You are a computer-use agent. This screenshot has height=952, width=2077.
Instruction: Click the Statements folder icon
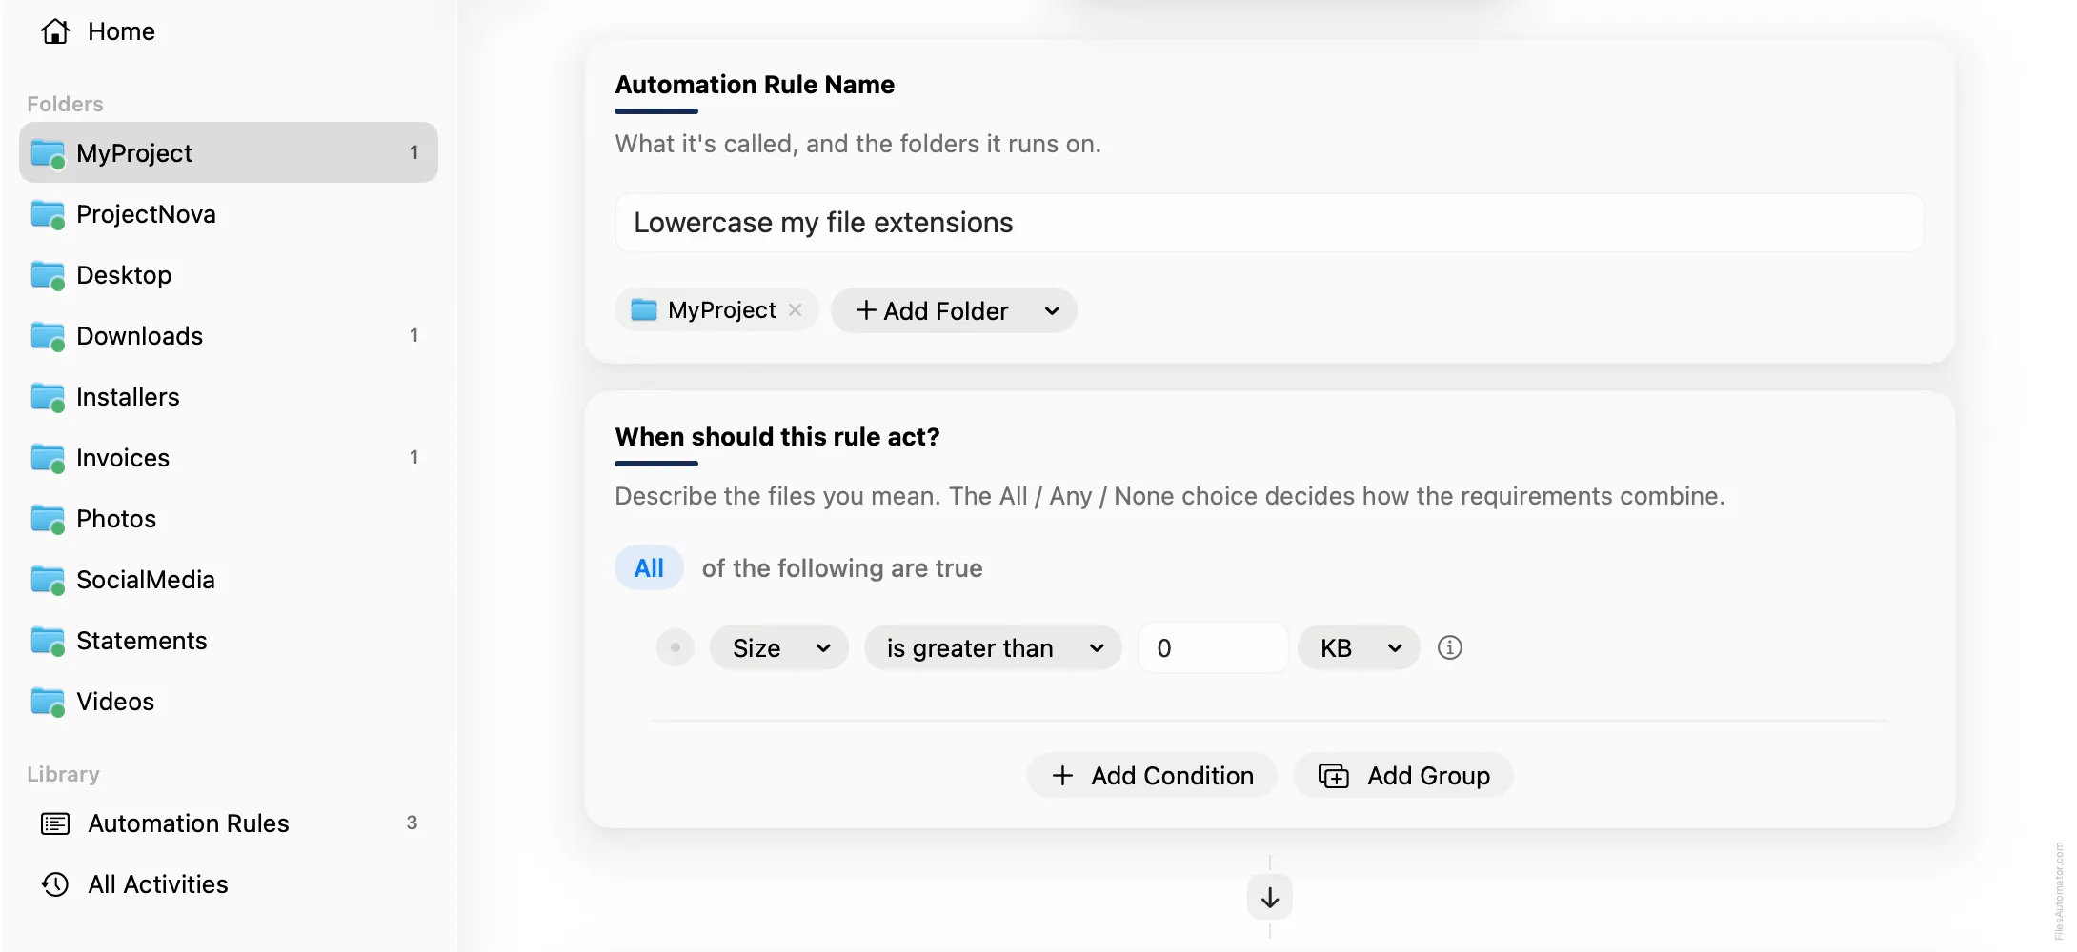[x=48, y=641]
